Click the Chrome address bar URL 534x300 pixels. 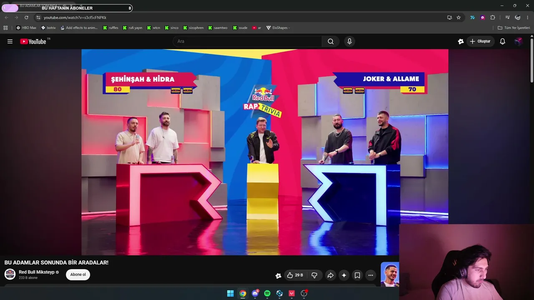(75, 17)
